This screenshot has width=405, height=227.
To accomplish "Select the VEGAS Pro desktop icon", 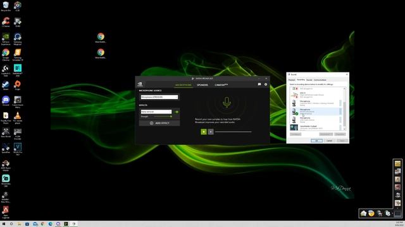I will [x=18, y=149].
